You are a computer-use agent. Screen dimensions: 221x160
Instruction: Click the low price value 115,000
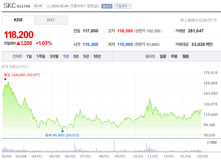point(125,44)
